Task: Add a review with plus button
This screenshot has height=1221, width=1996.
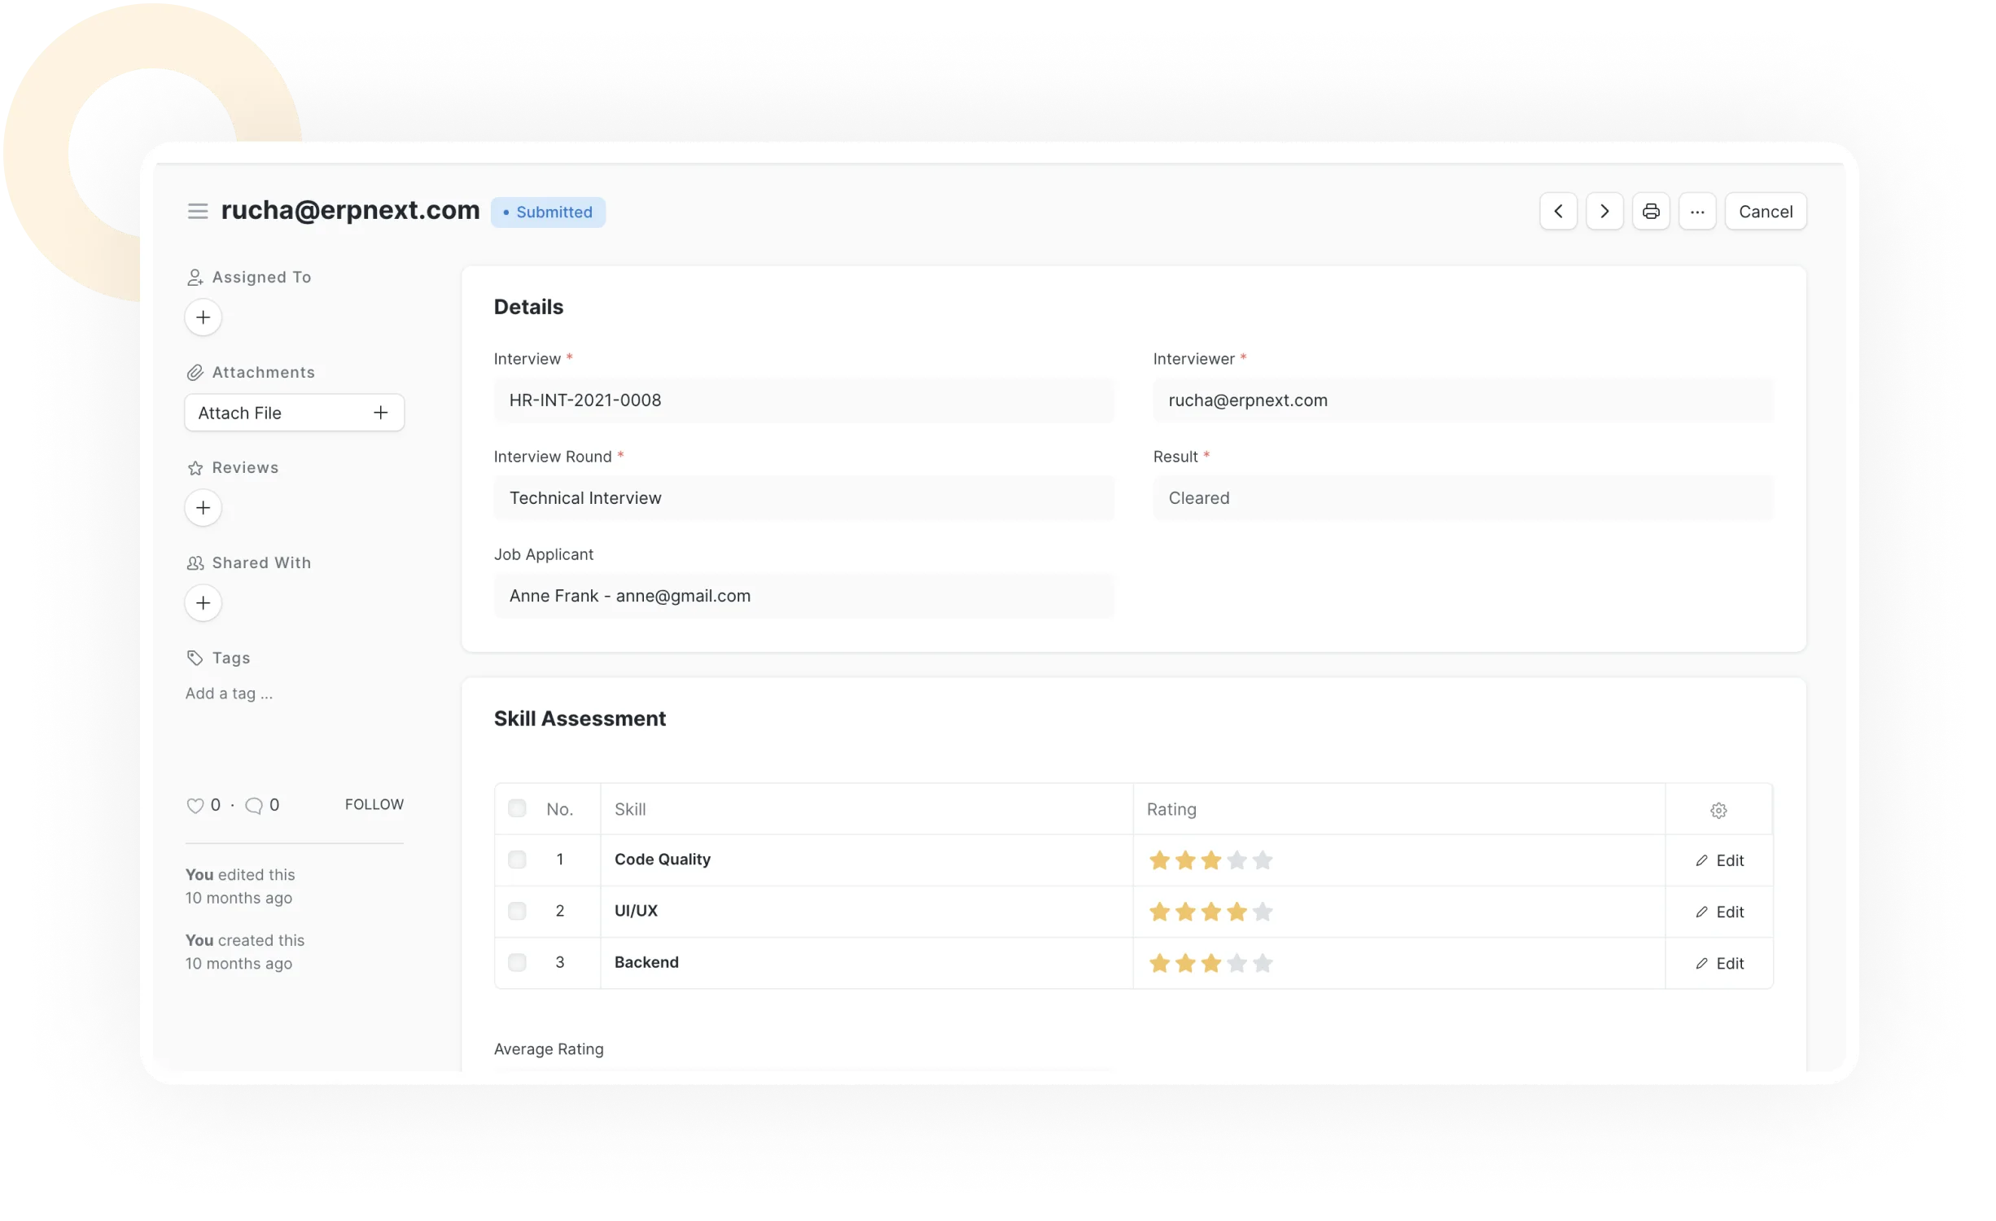Action: click(203, 508)
